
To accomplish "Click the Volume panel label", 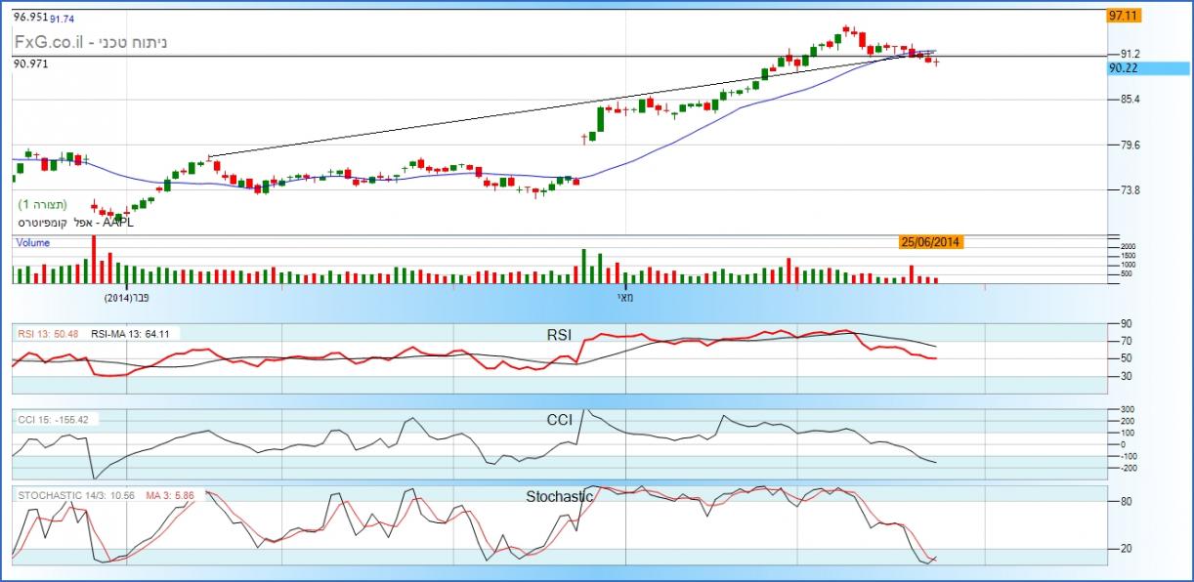I will pyautogui.click(x=32, y=242).
